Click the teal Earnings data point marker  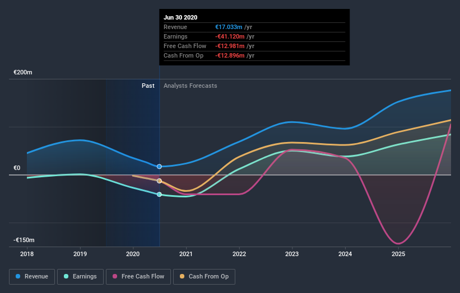pos(159,195)
